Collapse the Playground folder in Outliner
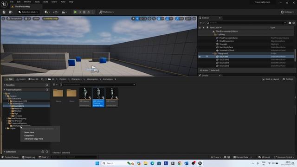Screen dimensions: 297x167 point(213,54)
